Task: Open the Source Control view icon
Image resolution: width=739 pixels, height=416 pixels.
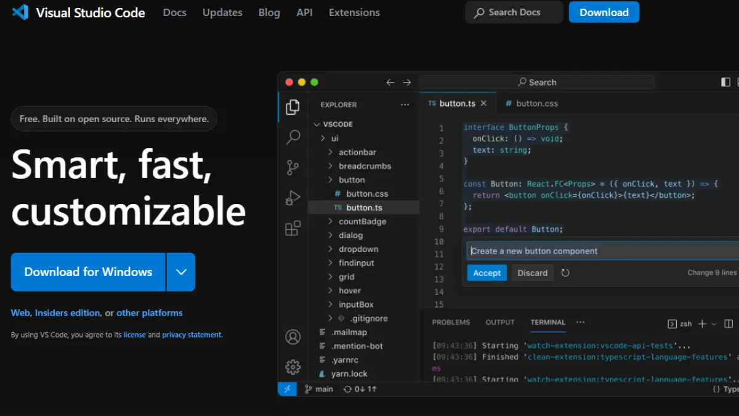Action: 293,167
